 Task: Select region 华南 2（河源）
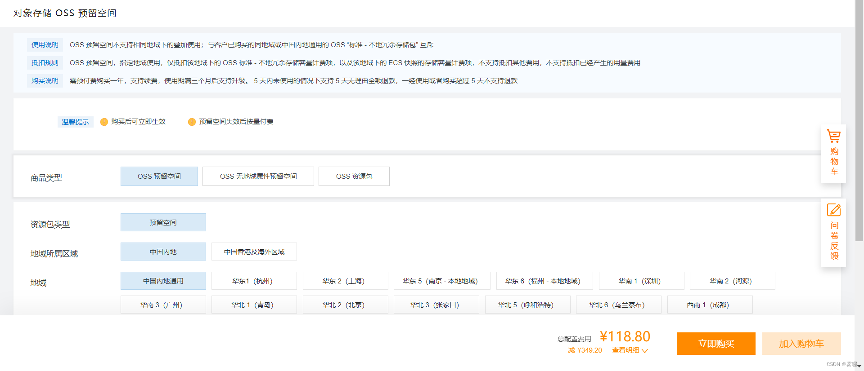(x=733, y=281)
